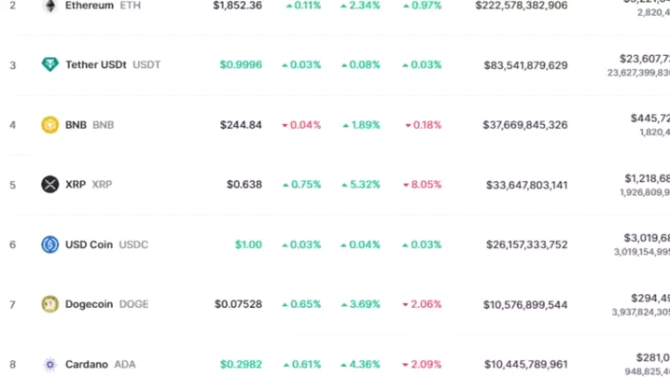Click rank number 5 row cell
Screen dimensions: 670x377
click(x=13, y=185)
